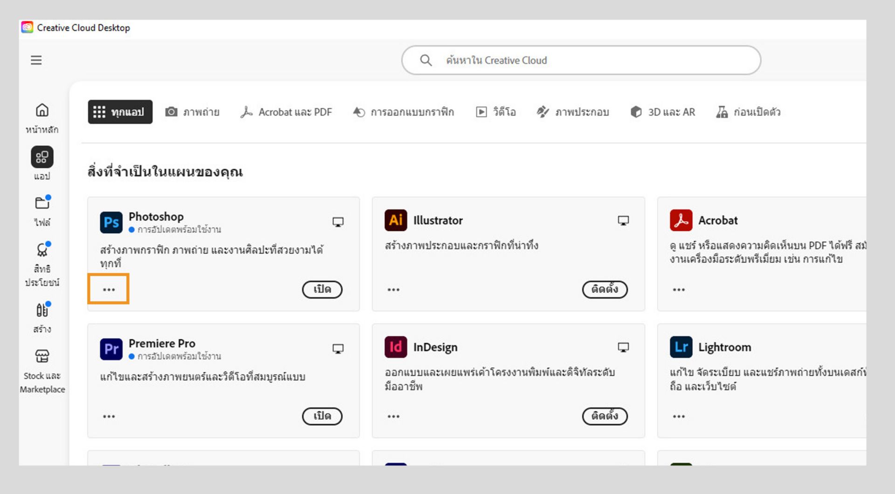Switch to the วิดีโอ video tab
The image size is (895, 494).
tap(496, 112)
